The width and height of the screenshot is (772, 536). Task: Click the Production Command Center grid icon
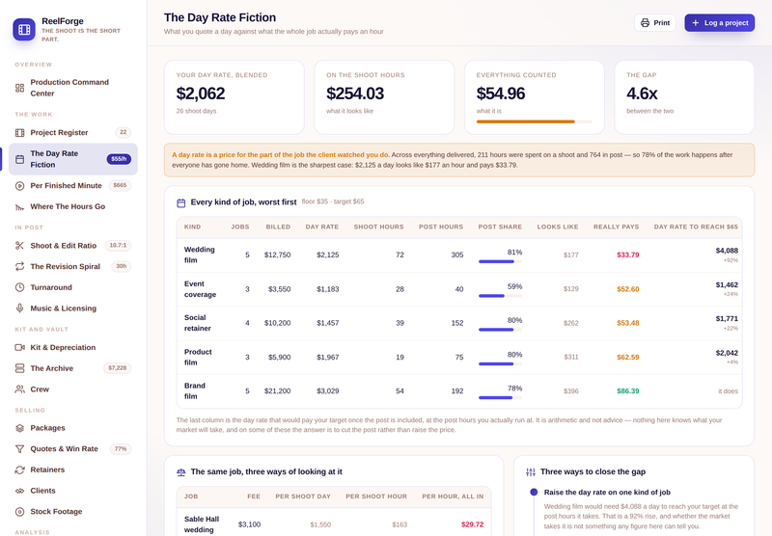coord(19,88)
